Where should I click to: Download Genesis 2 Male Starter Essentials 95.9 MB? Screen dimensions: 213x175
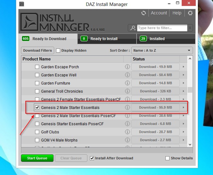coord(156,107)
